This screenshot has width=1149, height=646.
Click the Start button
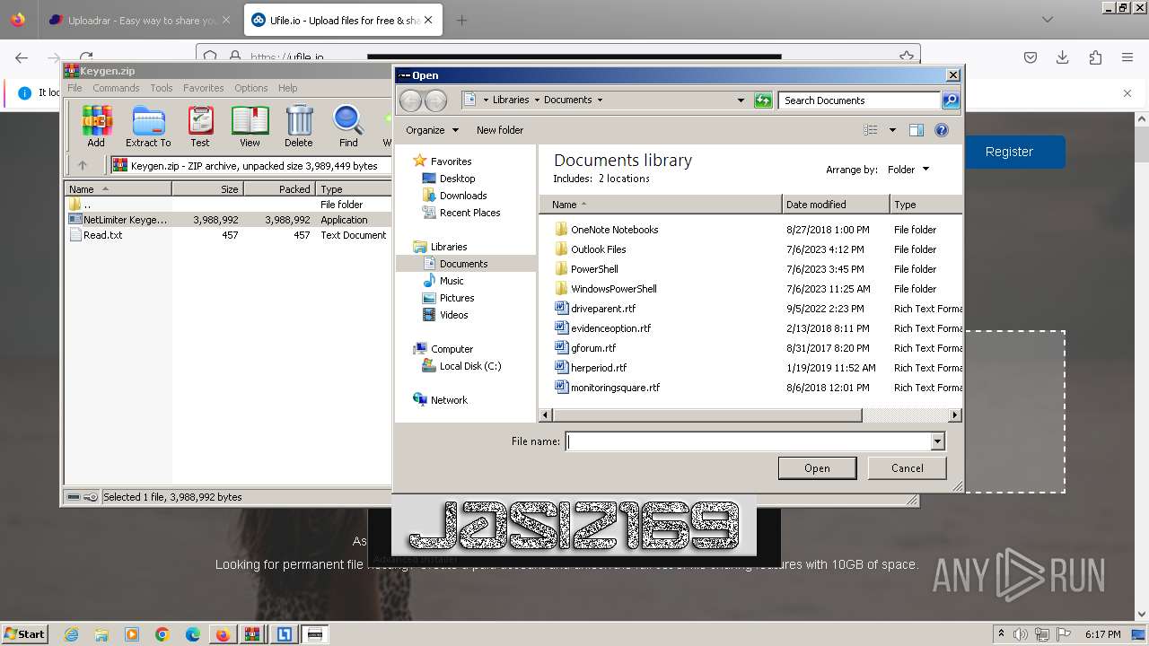pyautogui.click(x=24, y=634)
